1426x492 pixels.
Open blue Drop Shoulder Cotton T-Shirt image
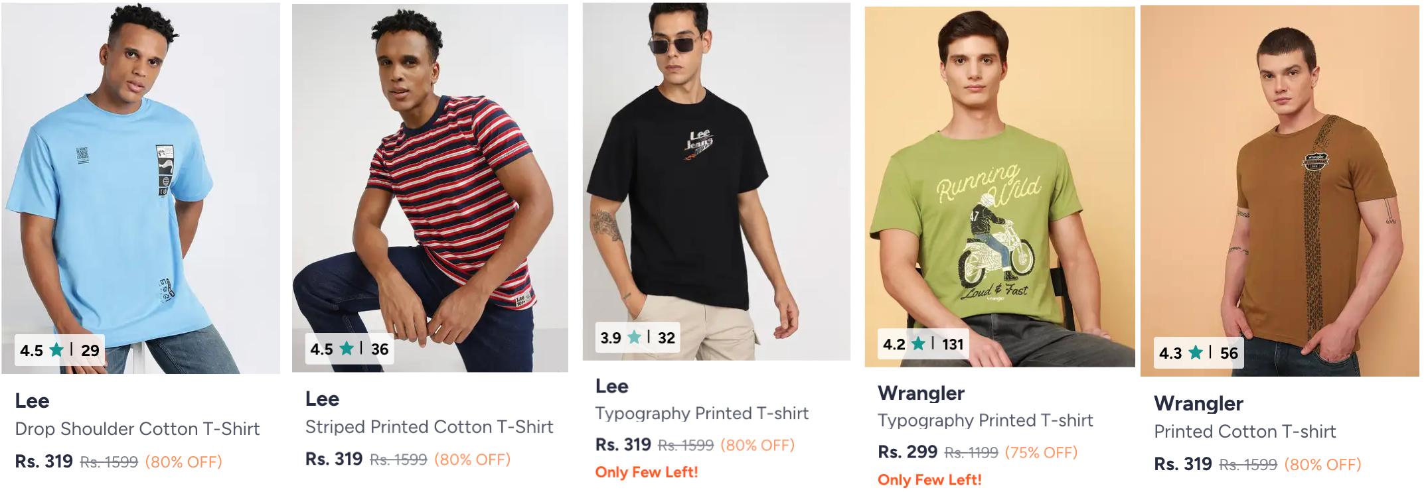(x=140, y=186)
